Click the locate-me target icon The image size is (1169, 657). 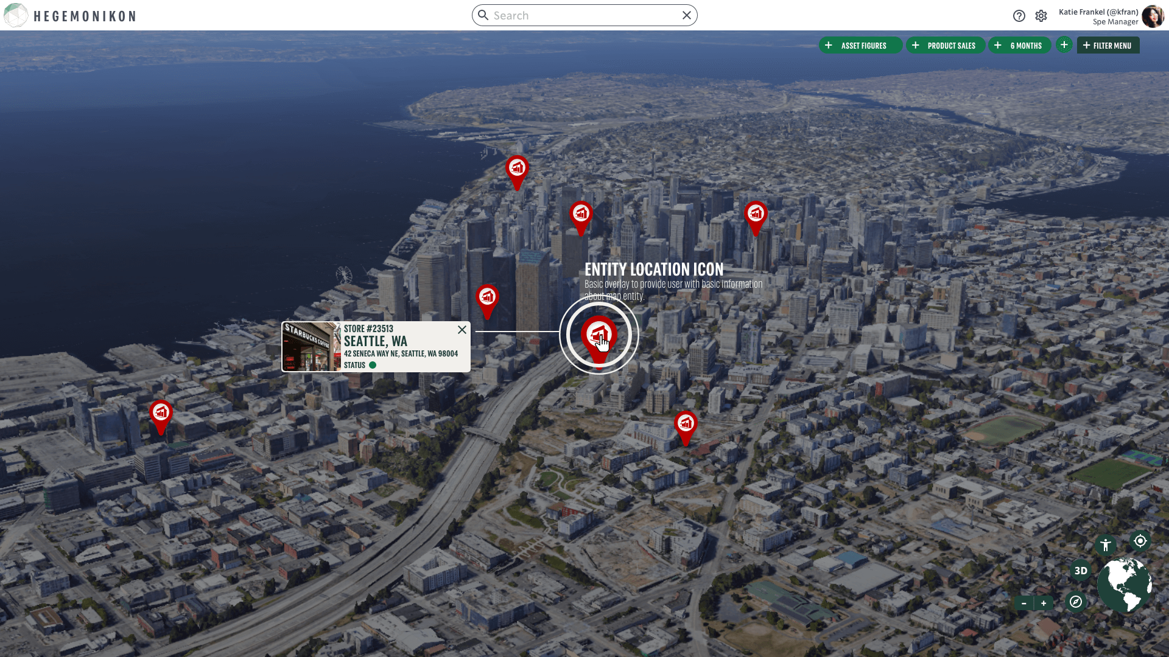point(1140,541)
